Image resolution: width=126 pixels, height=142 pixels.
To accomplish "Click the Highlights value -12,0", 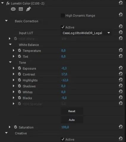I will click(x=65, y=80).
